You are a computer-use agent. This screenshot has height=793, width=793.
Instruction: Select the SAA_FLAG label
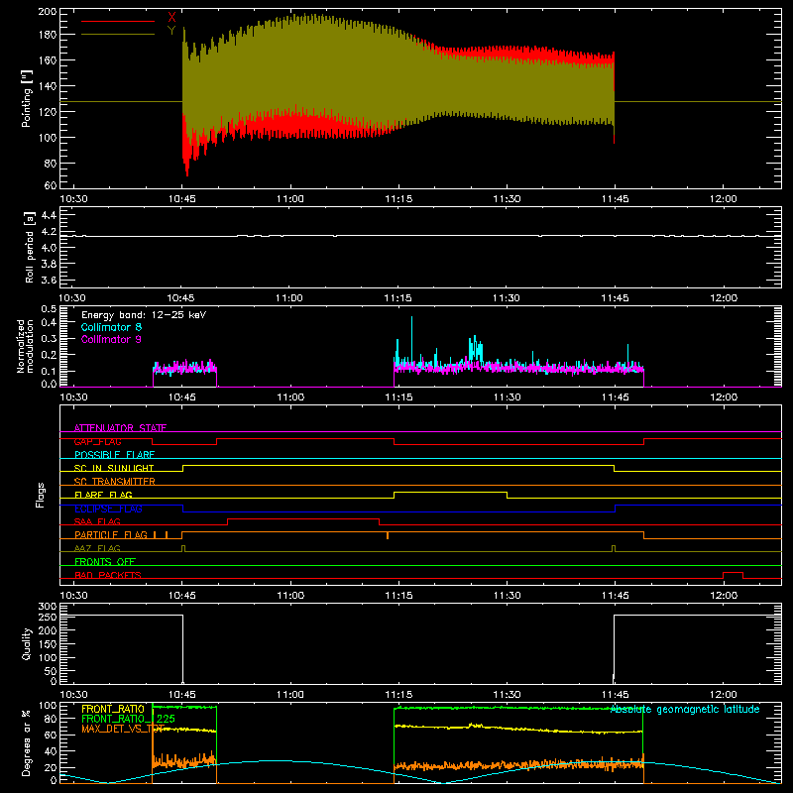(97, 521)
